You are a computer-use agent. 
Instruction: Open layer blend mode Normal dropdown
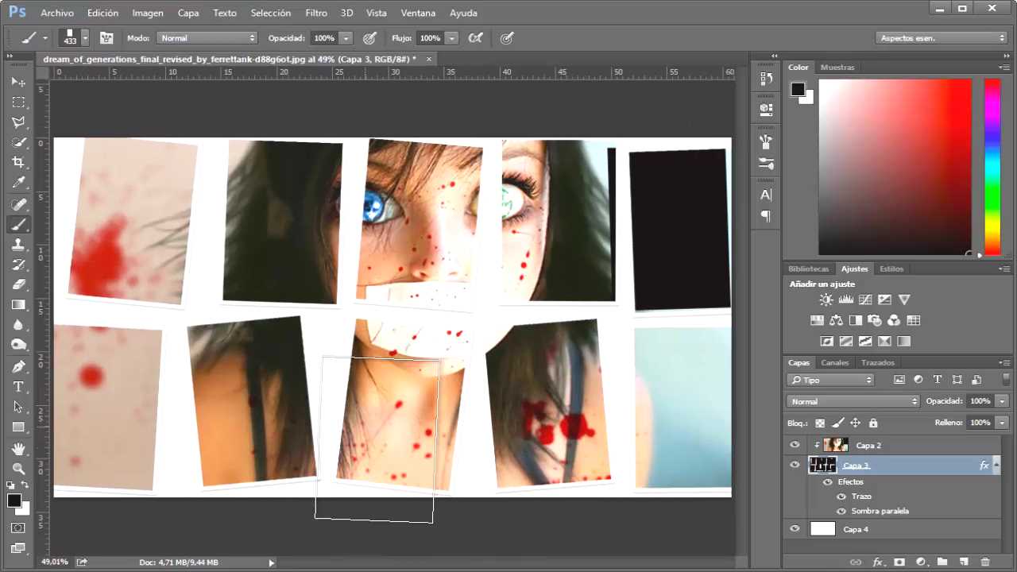(853, 401)
